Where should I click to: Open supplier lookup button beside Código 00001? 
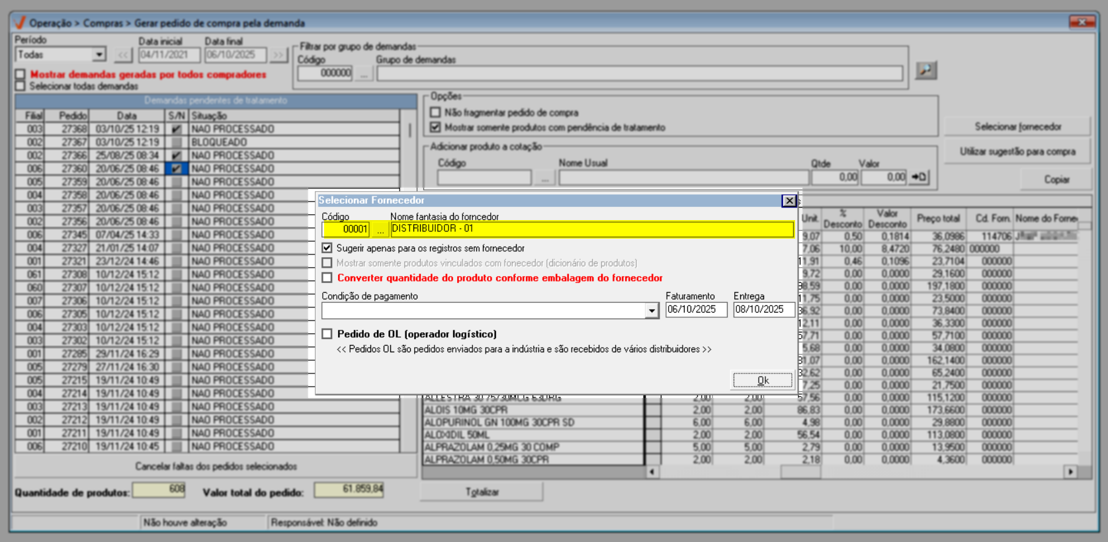(380, 229)
